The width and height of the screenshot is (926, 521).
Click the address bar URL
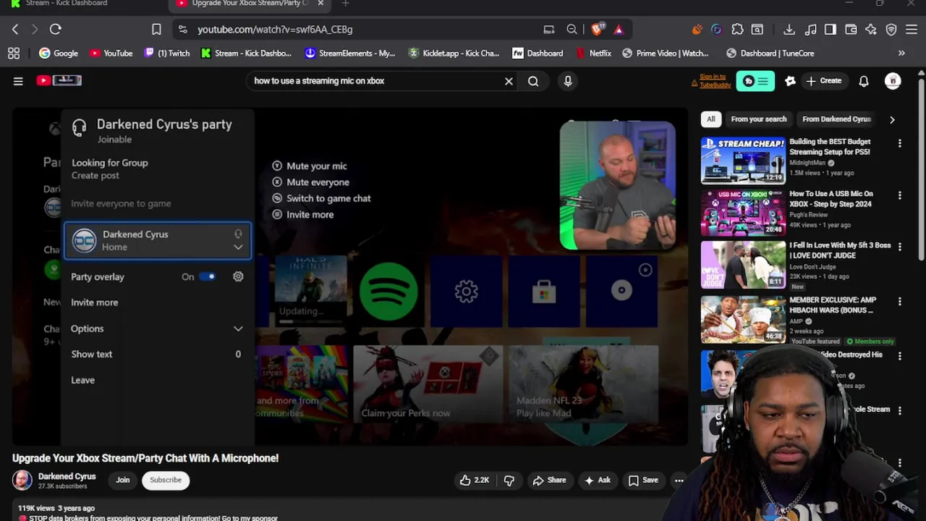(275, 30)
